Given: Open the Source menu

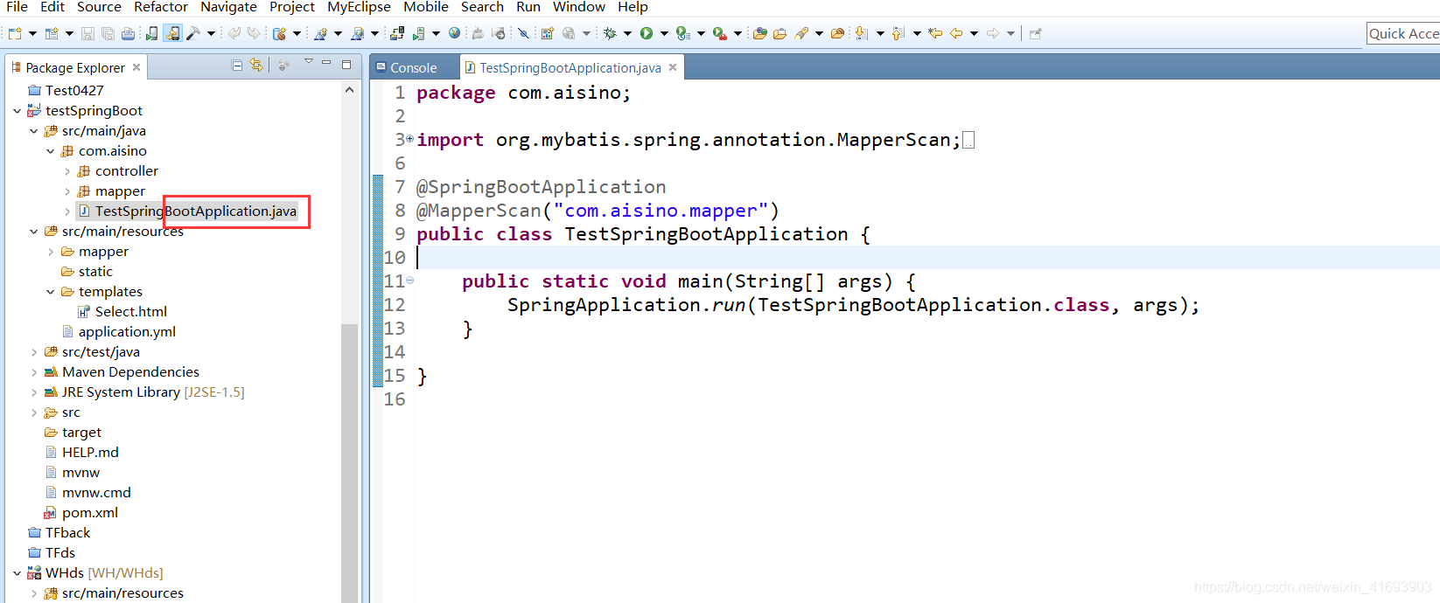Looking at the screenshot, I should tap(99, 7).
